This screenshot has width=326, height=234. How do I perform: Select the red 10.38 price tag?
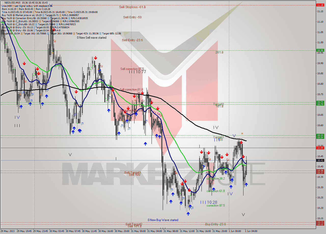pyautogui.click(x=320, y=170)
